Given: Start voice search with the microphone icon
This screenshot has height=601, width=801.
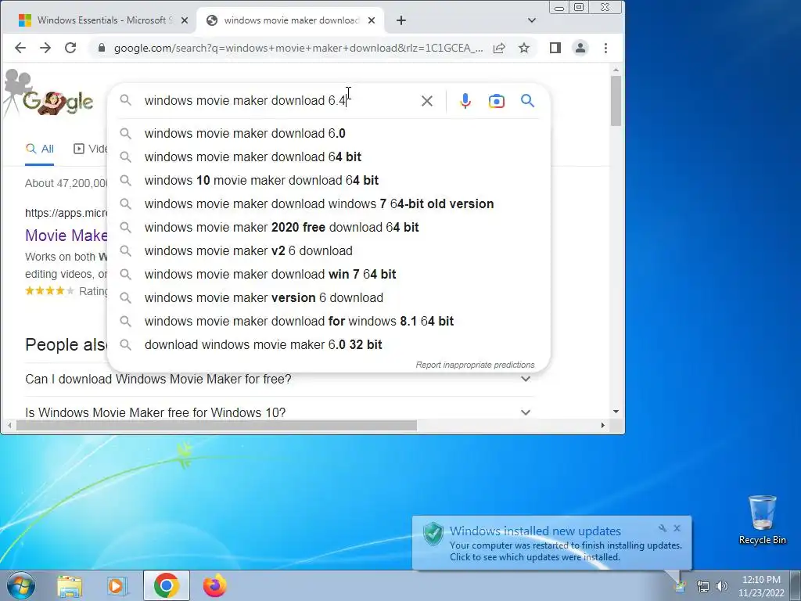Looking at the screenshot, I should pos(465,101).
